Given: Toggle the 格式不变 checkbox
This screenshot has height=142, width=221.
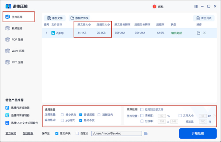Looking at the screenshot, I should coord(80,120).
